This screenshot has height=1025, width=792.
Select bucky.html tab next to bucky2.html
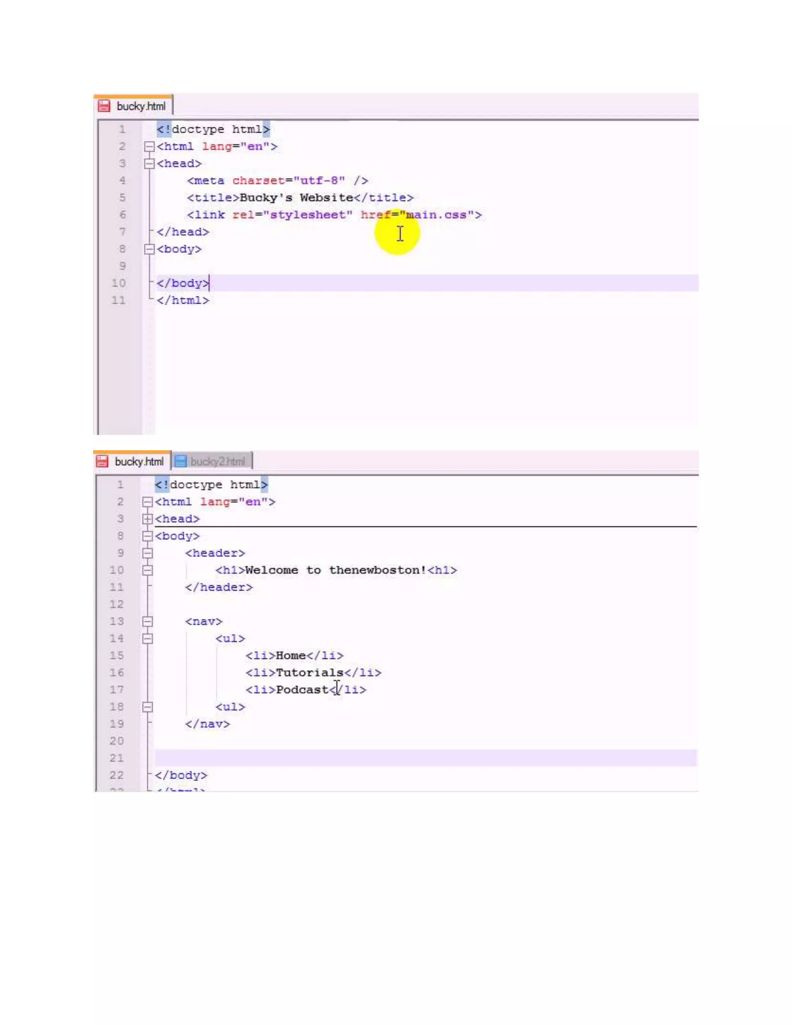[132, 461]
